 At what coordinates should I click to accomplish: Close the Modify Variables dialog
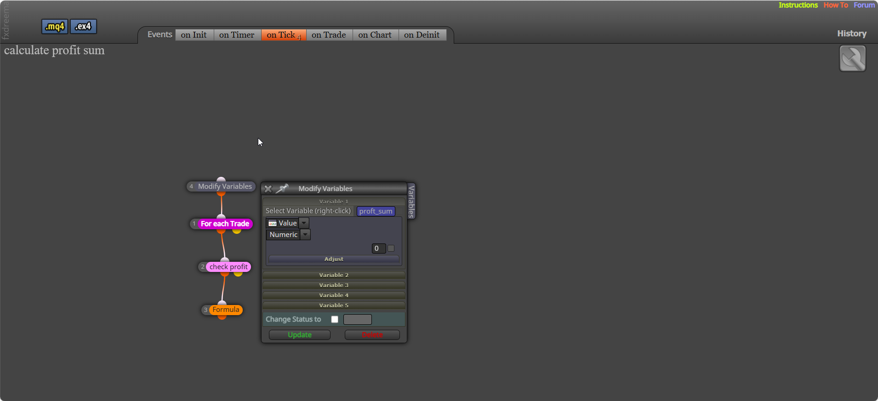(268, 189)
